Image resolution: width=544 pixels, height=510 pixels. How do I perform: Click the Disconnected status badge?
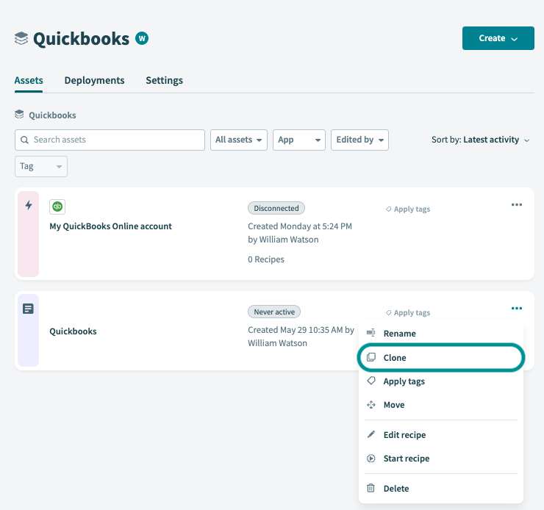click(276, 208)
